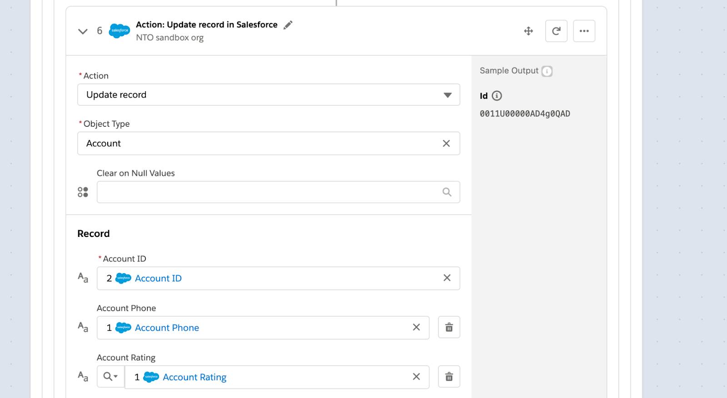Click the step title Action: Update record in Salesforce
Image resolution: width=727 pixels, height=398 pixels.
[x=207, y=25]
